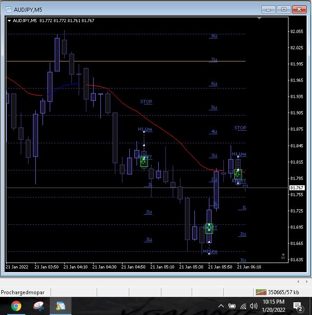Click the 81.965 price scale label
312x315 pixels.
point(297,80)
